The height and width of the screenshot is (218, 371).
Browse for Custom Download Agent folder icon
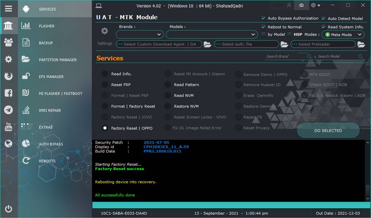207,44
